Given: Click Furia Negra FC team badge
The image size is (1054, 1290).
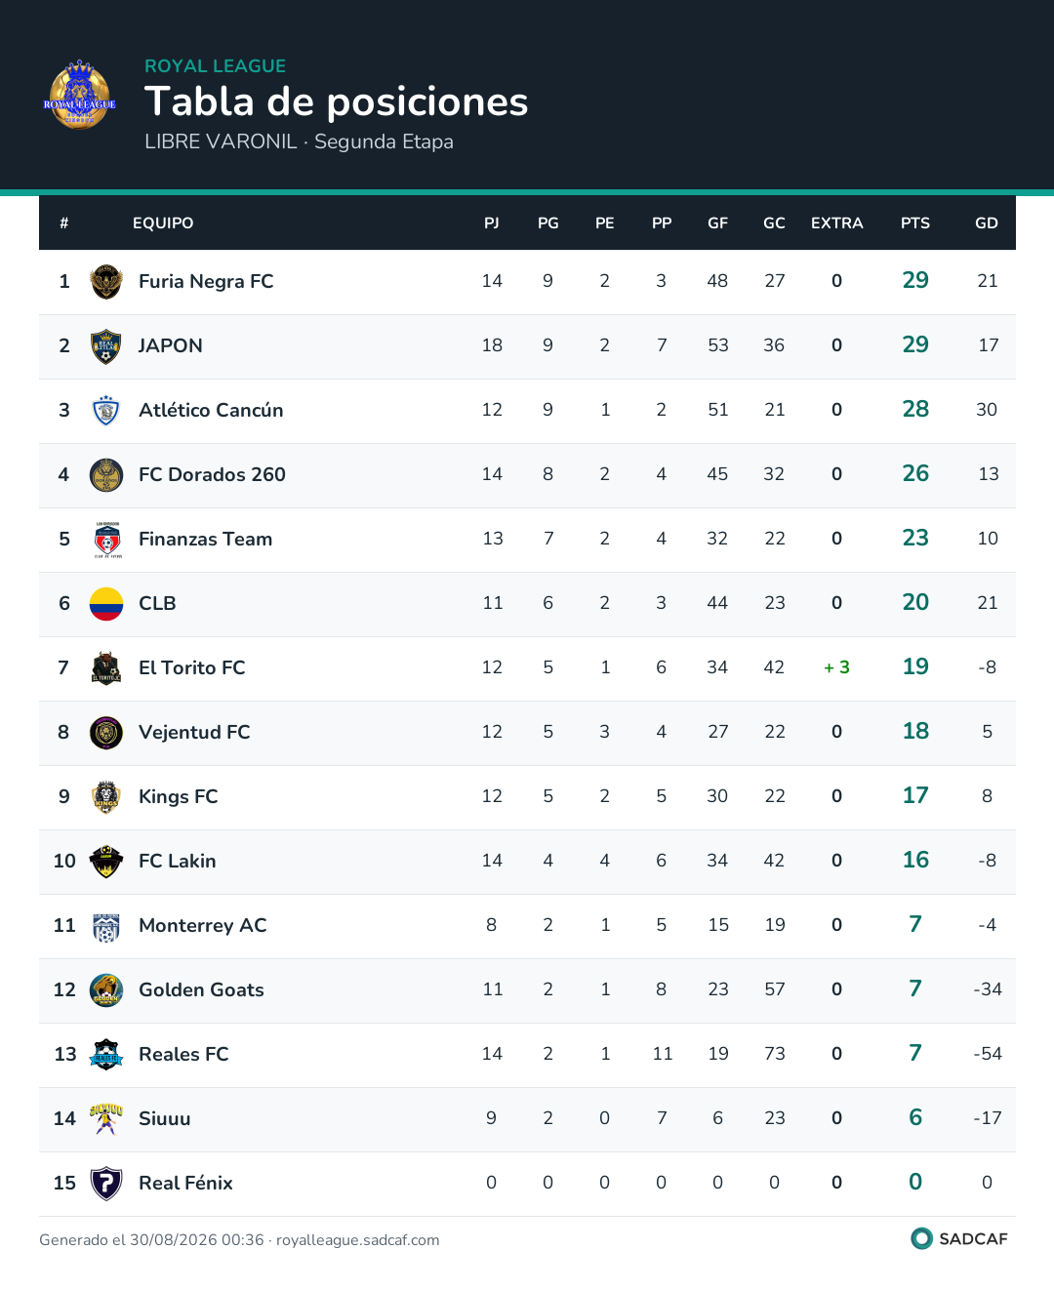Looking at the screenshot, I should 106,282.
